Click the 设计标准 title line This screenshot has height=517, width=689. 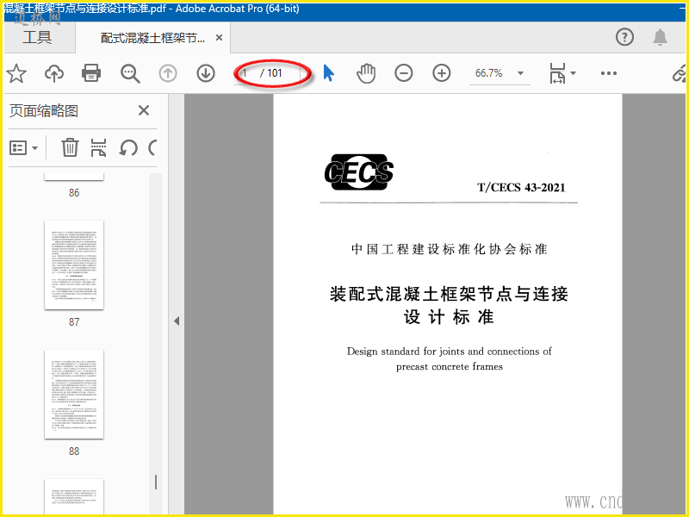click(x=449, y=317)
